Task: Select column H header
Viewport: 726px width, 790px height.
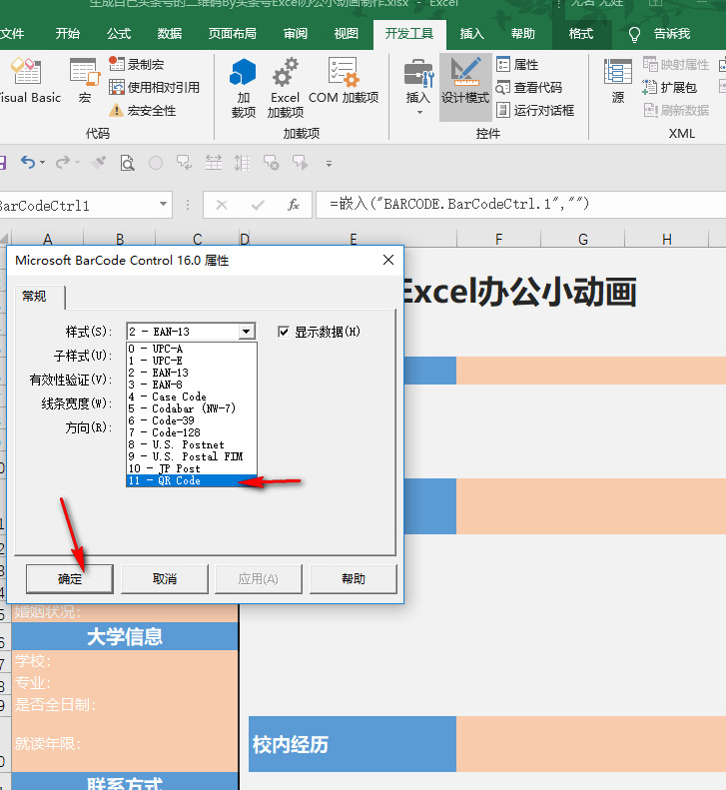Action: pos(666,239)
